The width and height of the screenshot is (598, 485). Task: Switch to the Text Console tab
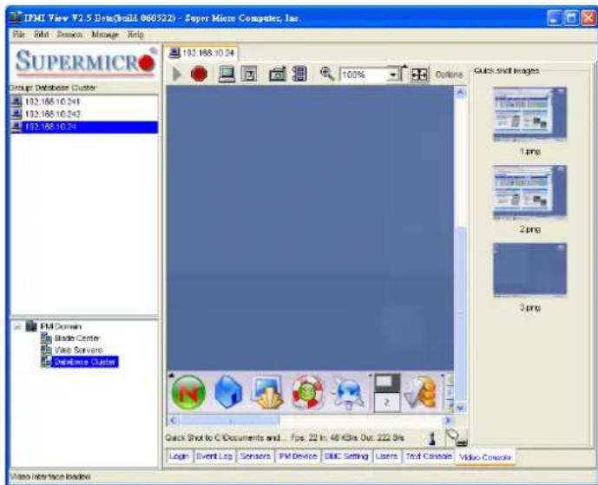[428, 456]
